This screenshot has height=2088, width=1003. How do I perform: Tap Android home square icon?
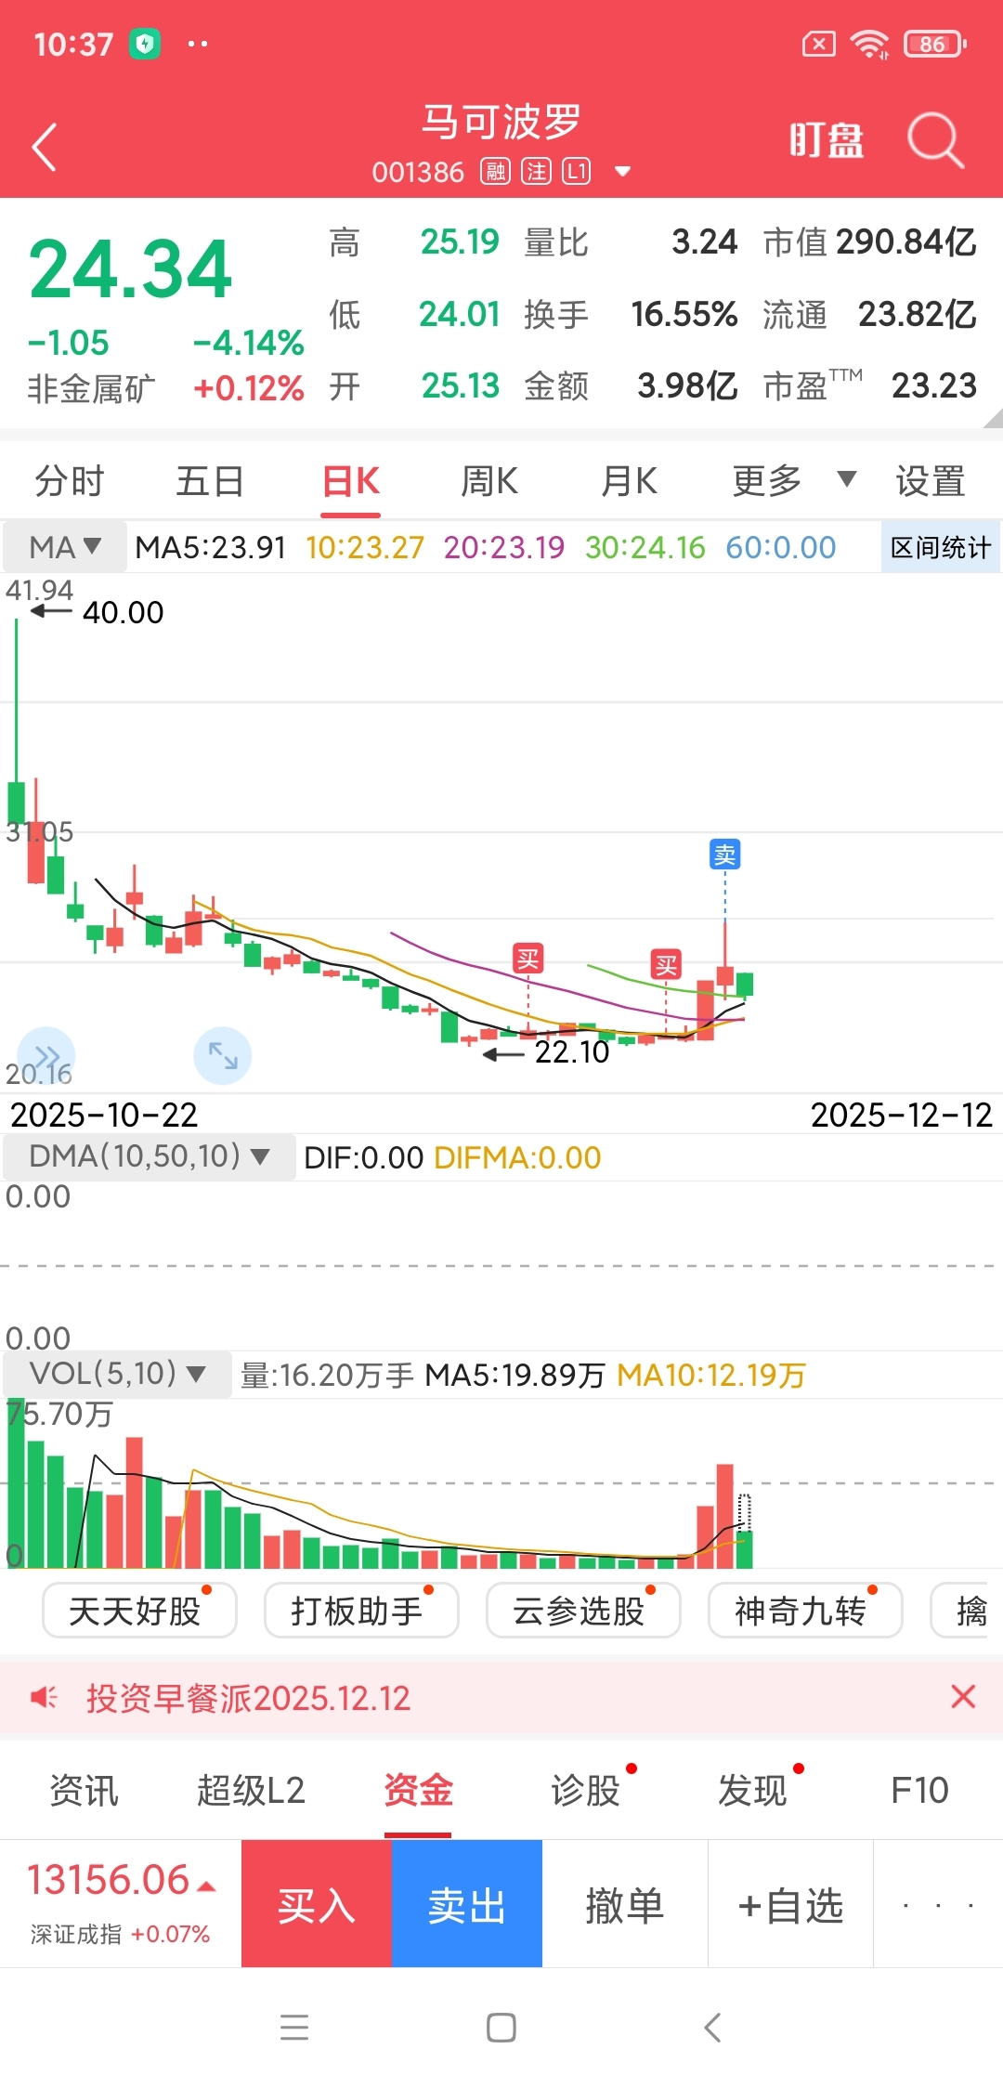click(501, 2027)
